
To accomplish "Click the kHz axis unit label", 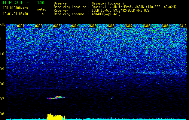I will (x=3, y=24).
